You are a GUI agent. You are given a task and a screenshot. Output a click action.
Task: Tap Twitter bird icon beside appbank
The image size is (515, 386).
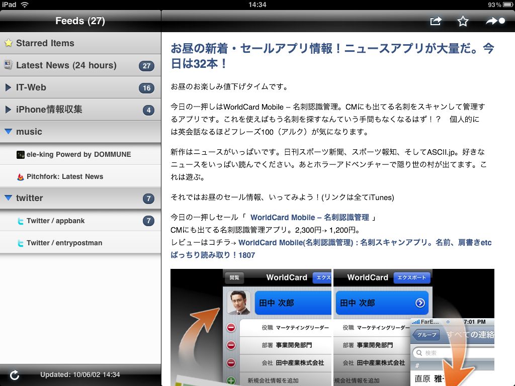pyautogui.click(x=20, y=221)
